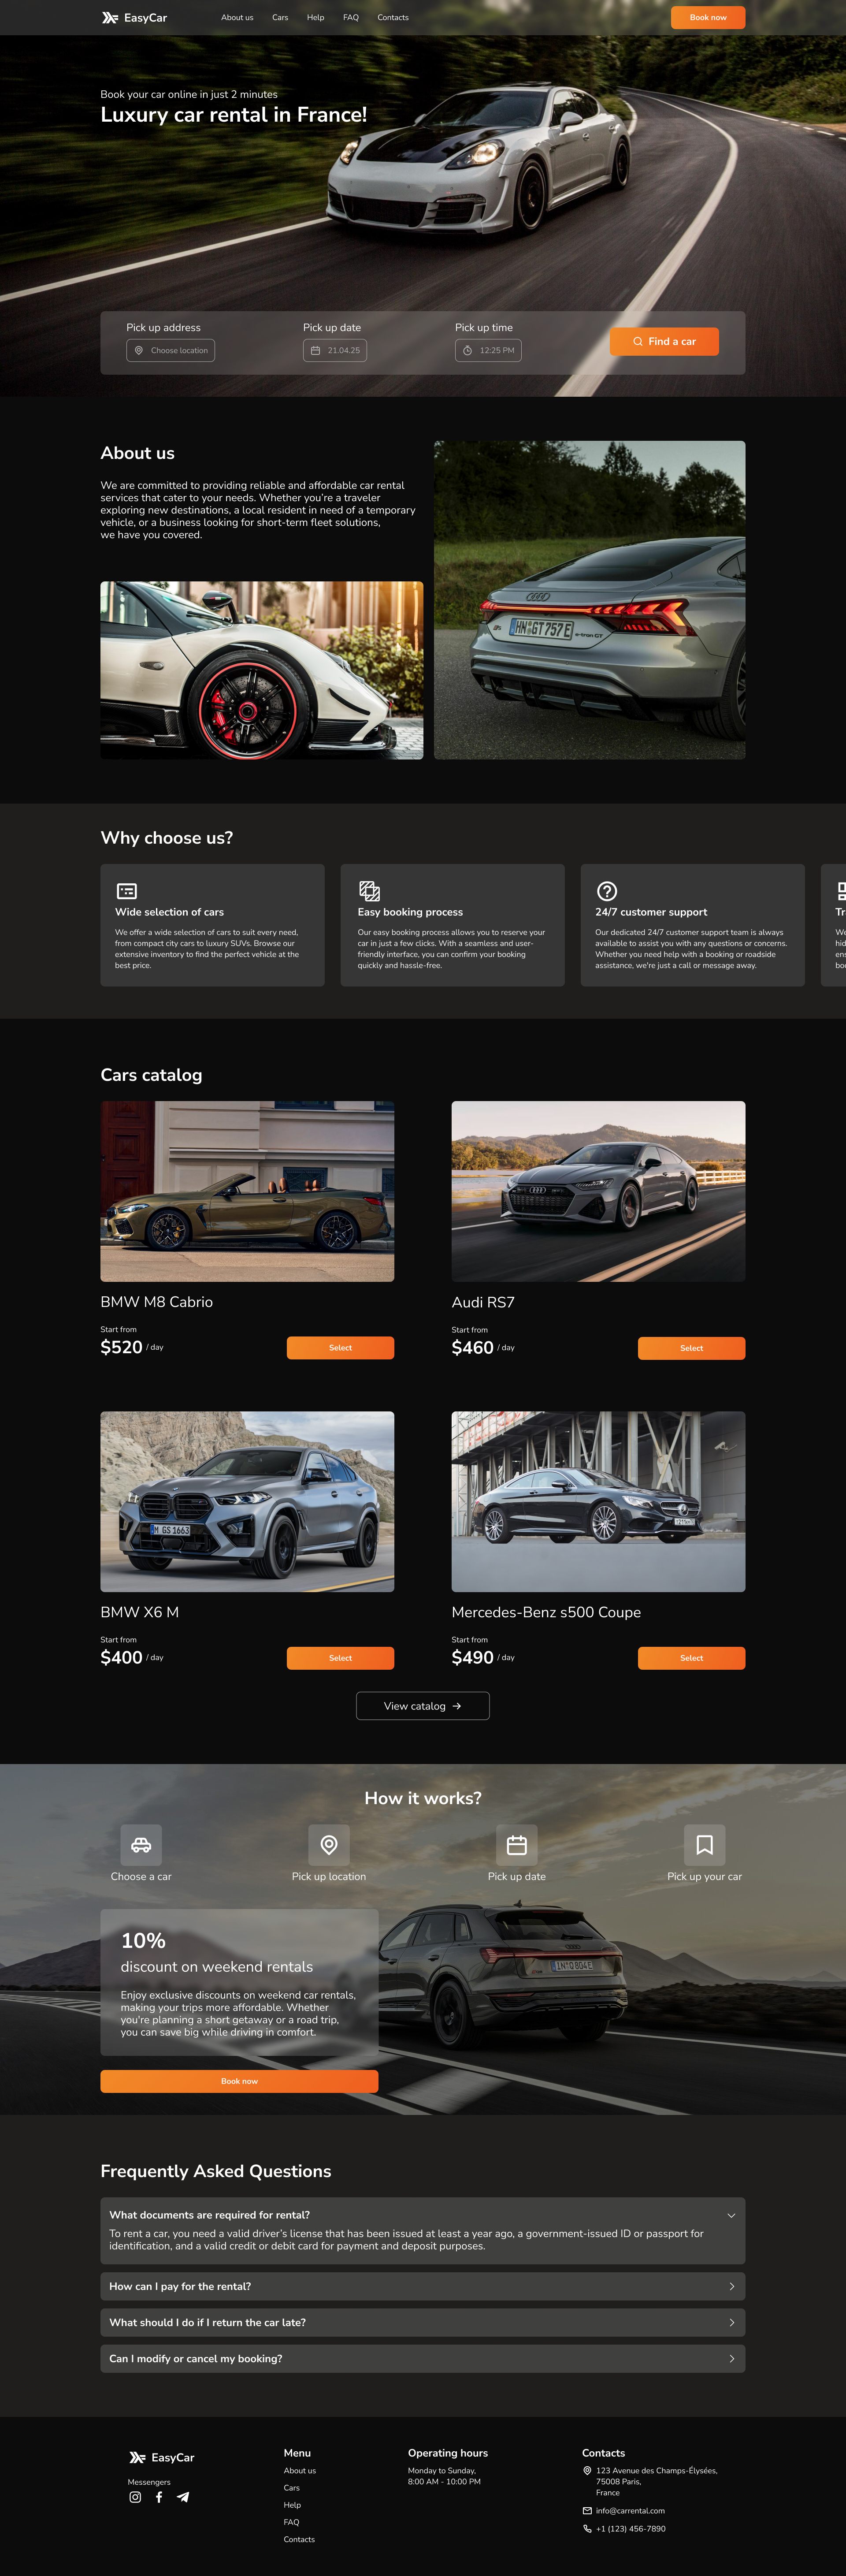
Task: Open the Audi e-tron GT rear photo
Action: 590,600
